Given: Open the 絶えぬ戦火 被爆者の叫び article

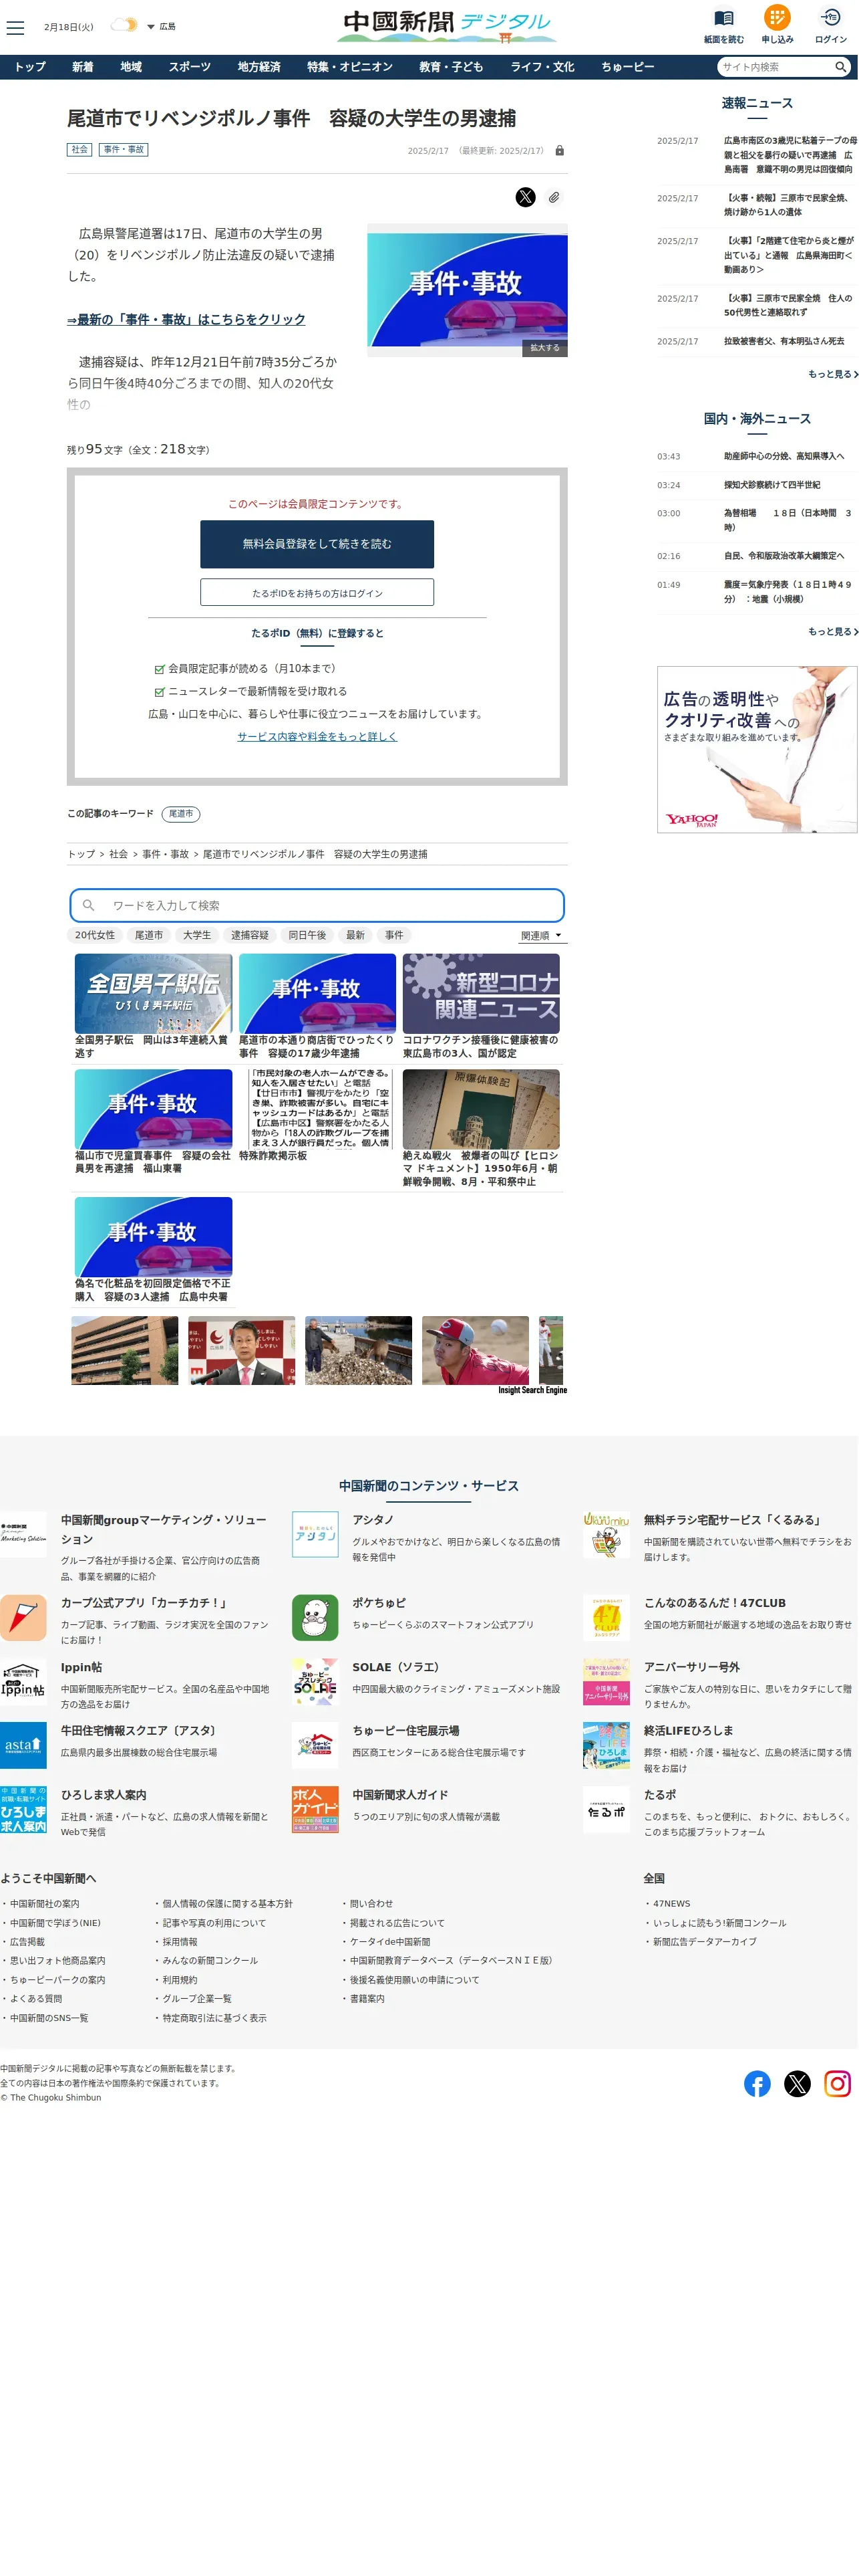Looking at the screenshot, I should point(482,1129).
